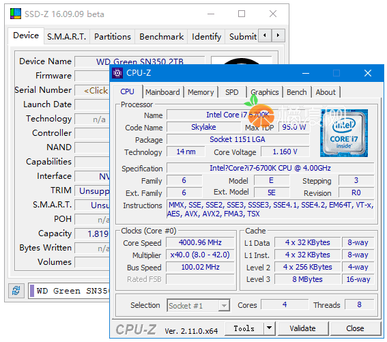The width and height of the screenshot is (387, 342).
Task: Click the Capacity '1.819' field in SSD-Z
Action: [92, 234]
